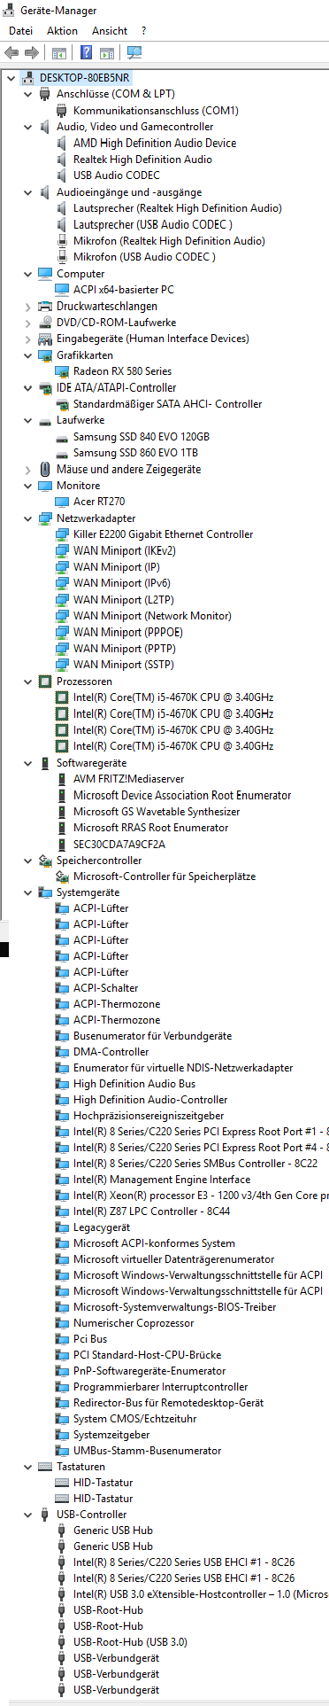Click the icon beside Microsoft-Controller für Speicherplätze
Screen dimensions: 329x1706
pos(62,876)
